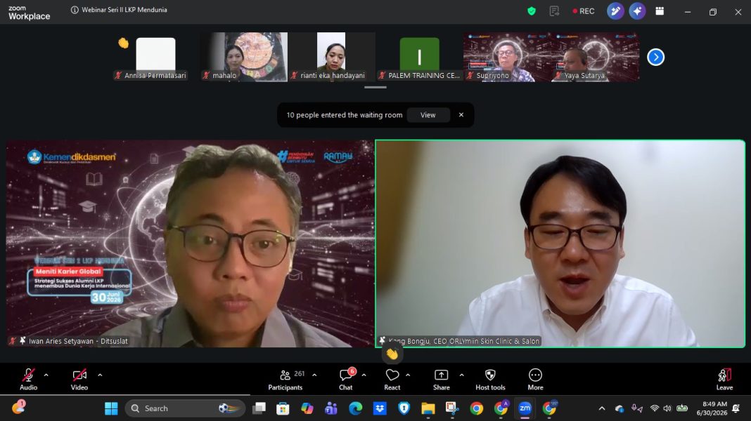Click the clapping hands reaction emoji
This screenshot has height=421, width=751.
[x=392, y=354]
